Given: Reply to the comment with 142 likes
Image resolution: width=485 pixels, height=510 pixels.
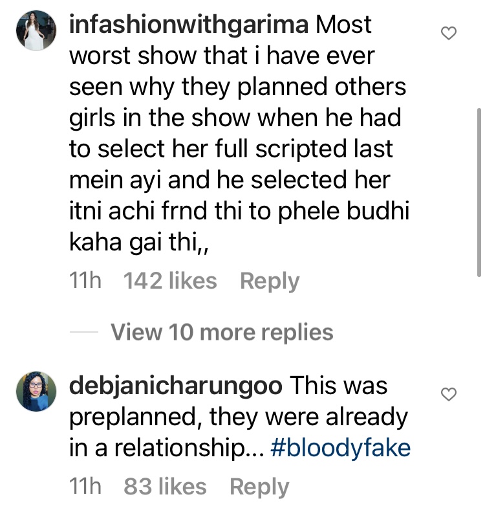Looking at the screenshot, I should (270, 281).
